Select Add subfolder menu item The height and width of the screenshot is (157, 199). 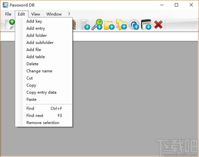click(x=44, y=42)
